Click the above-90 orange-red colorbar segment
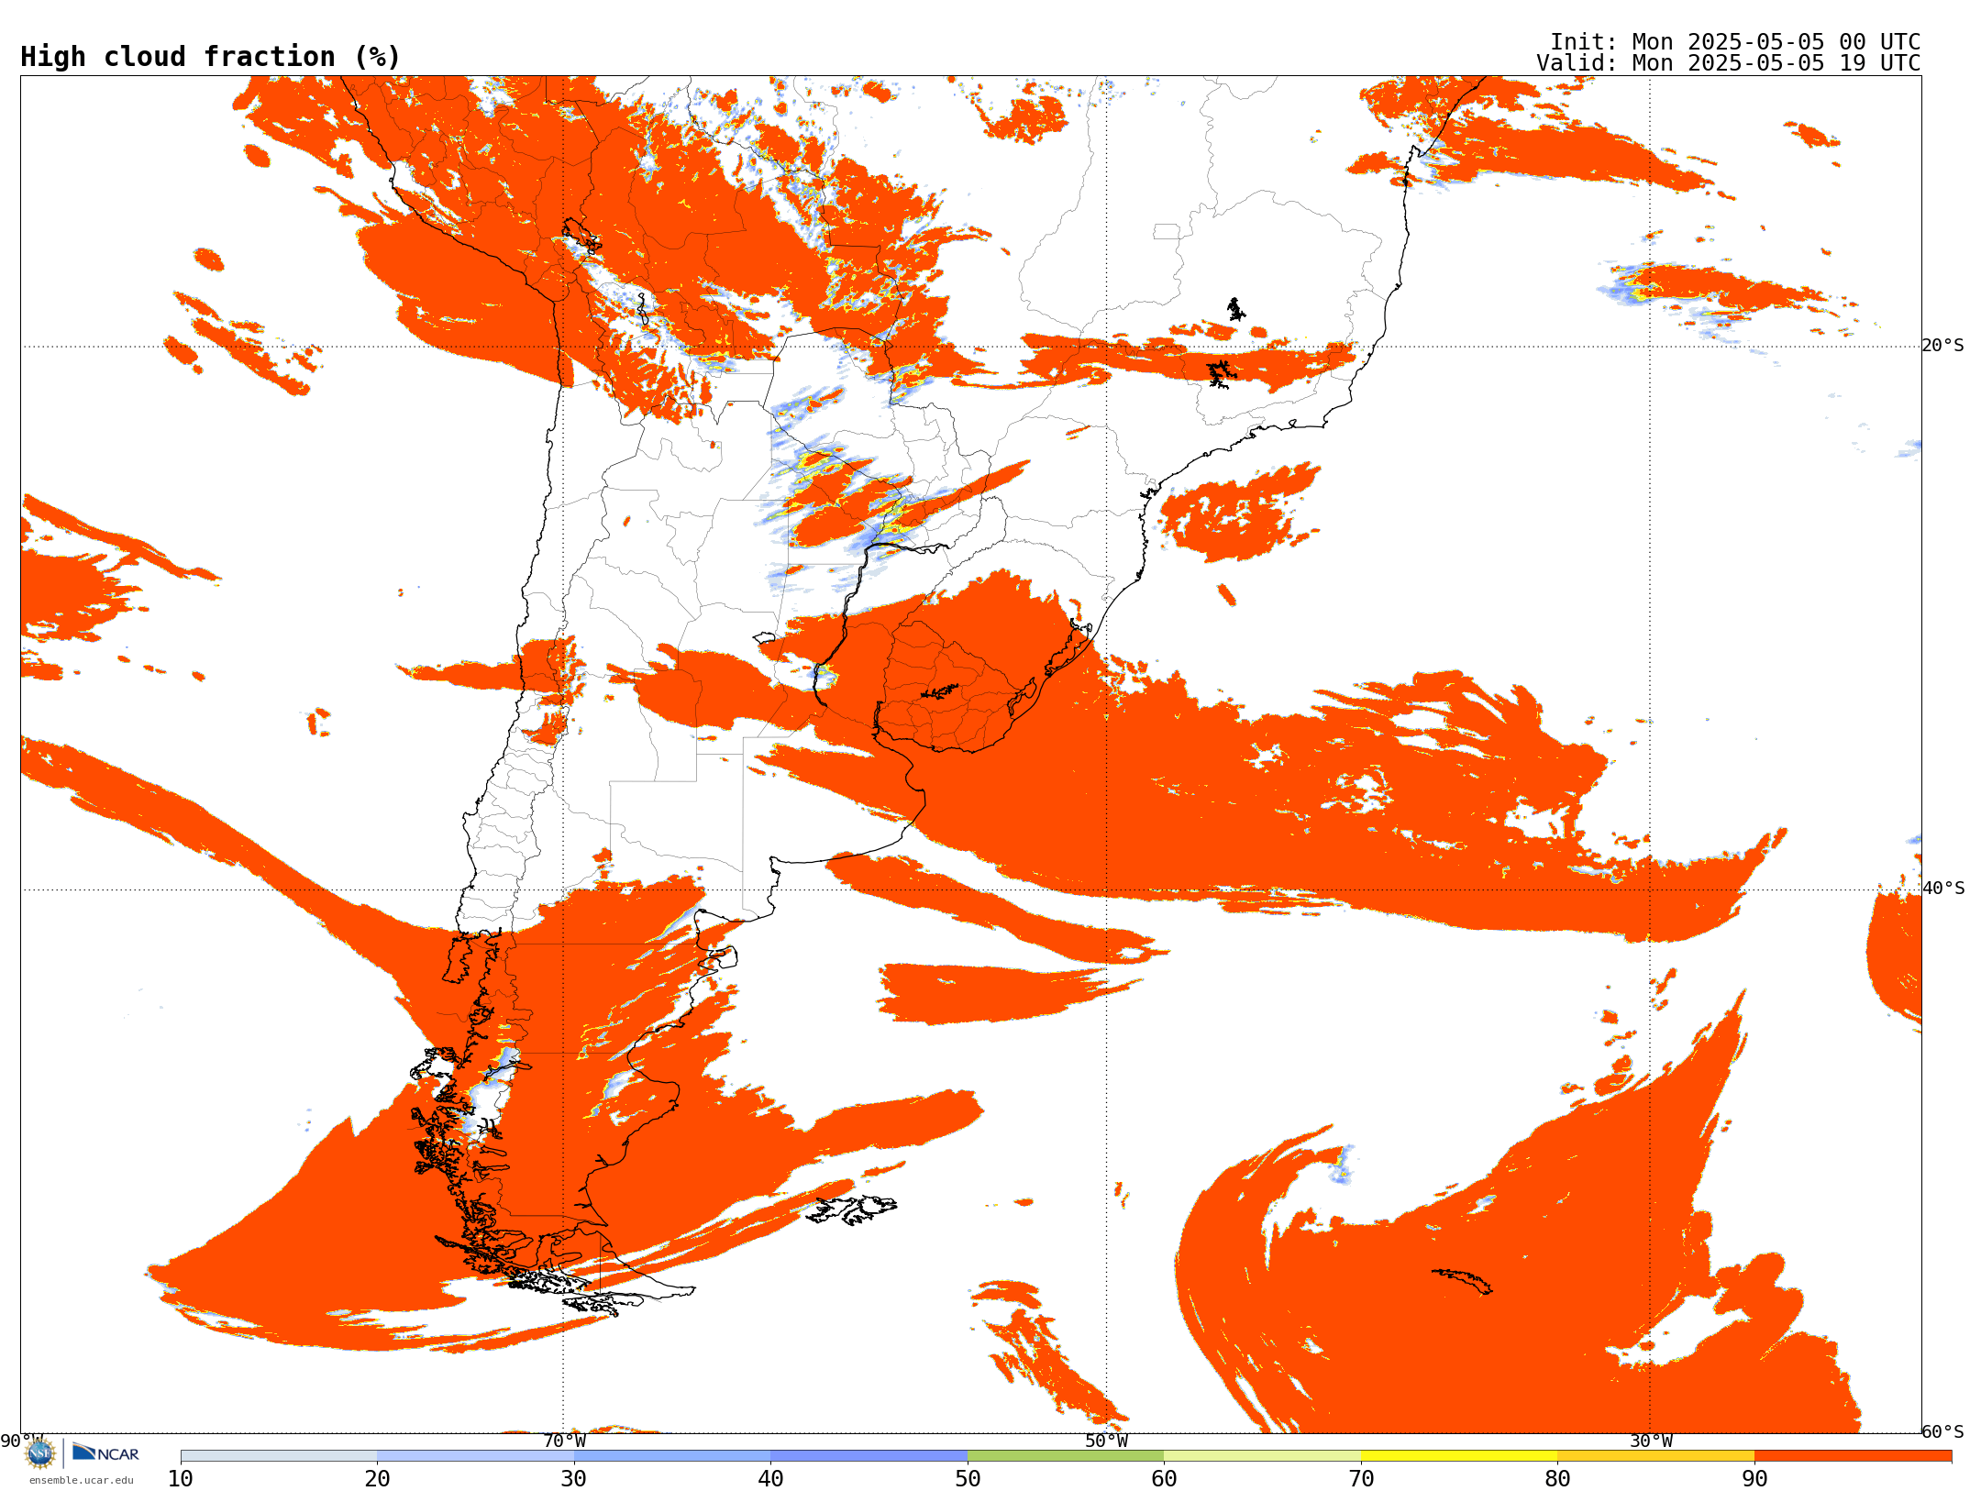The width and height of the screenshot is (1981, 1491). (1853, 1456)
